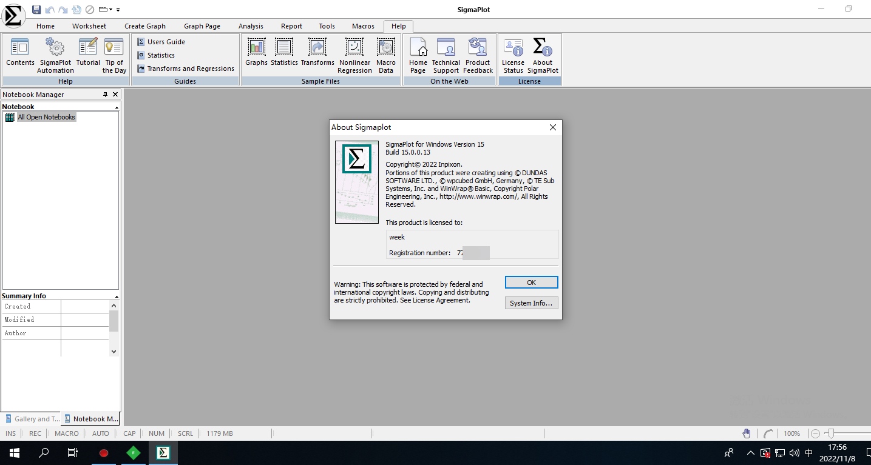
Task: Open the Graph Page tab
Action: pos(202,26)
